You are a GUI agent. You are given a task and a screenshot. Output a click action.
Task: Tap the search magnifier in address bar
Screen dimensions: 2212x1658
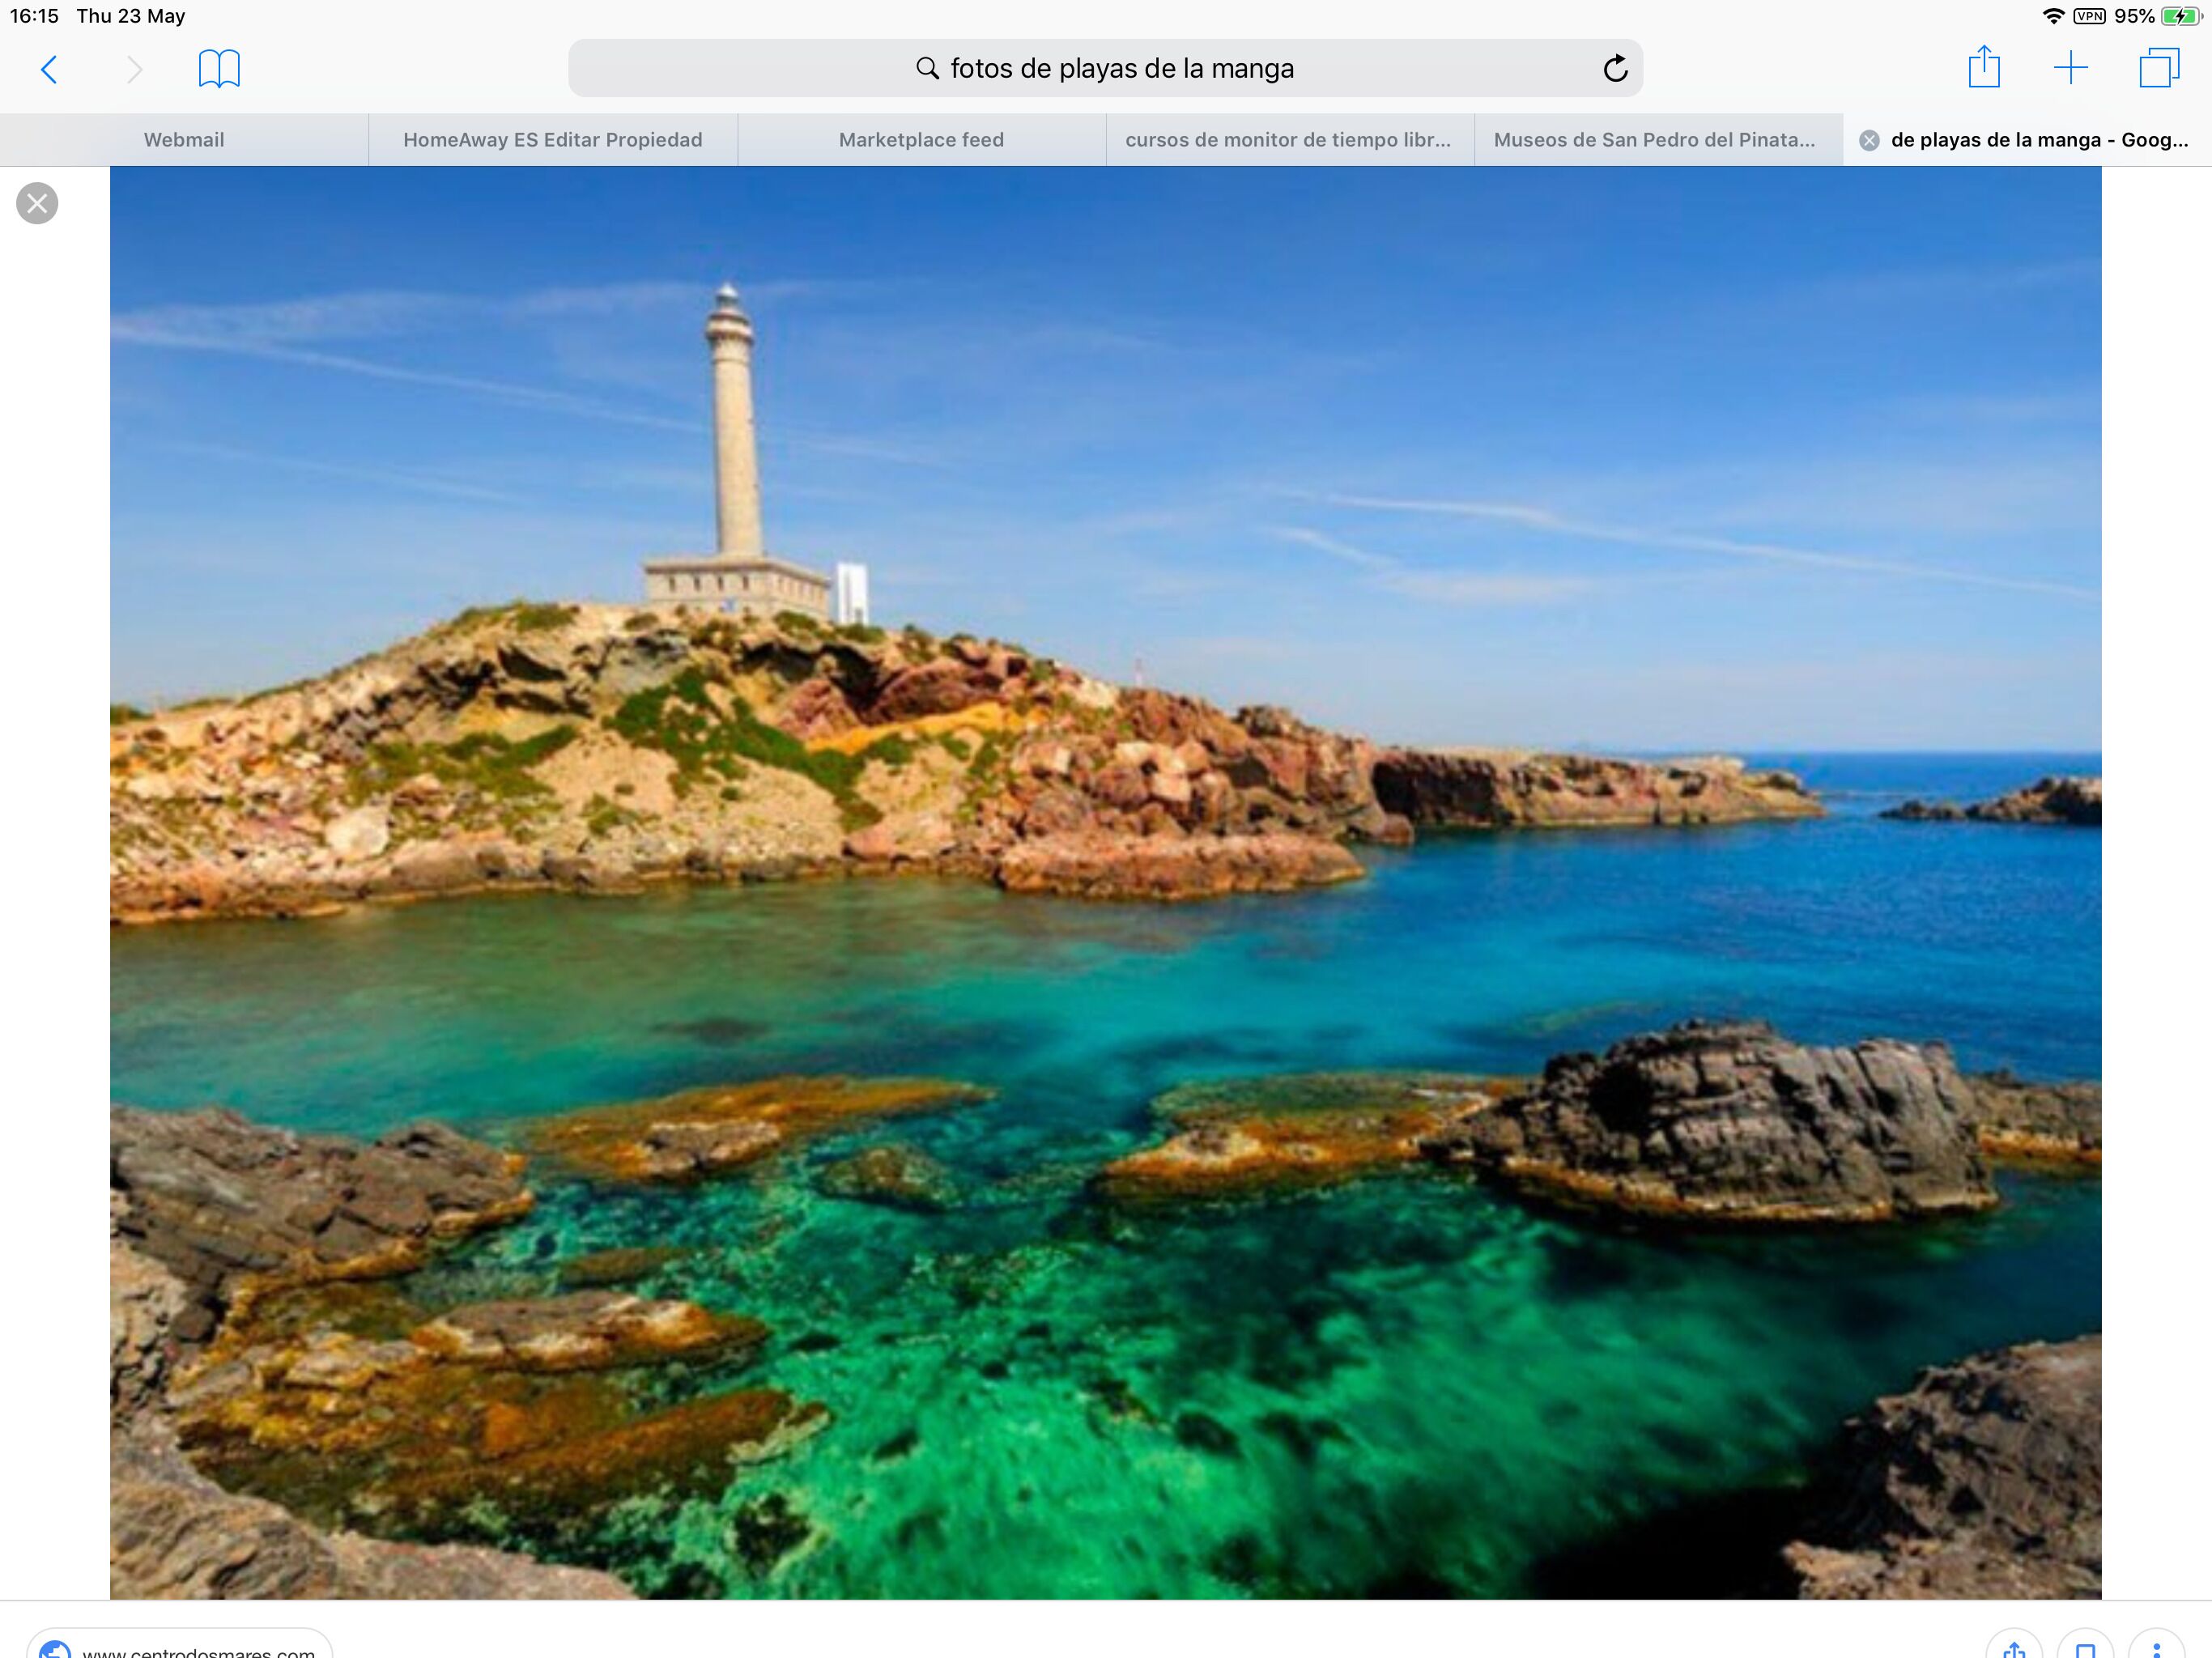[927, 69]
